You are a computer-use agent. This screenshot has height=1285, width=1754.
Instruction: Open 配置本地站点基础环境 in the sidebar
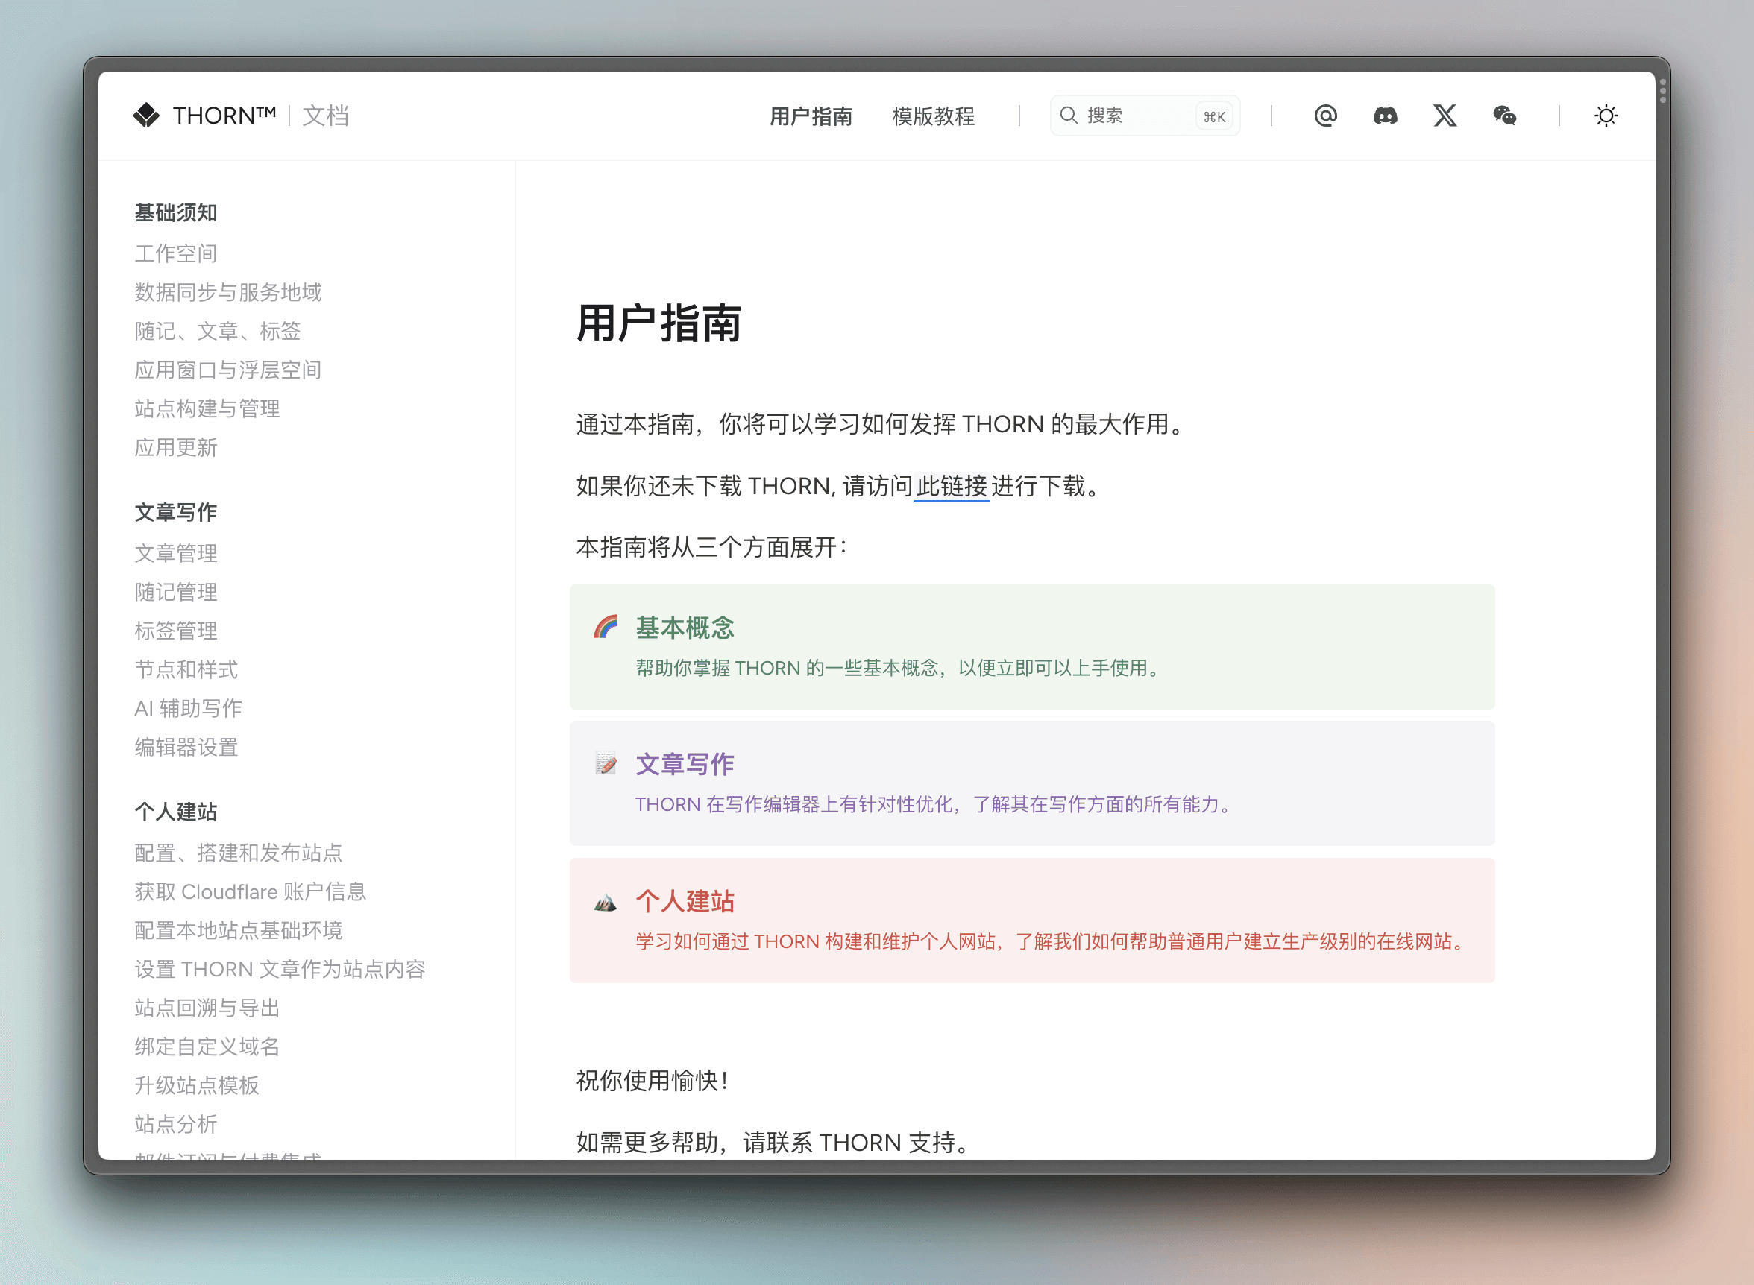(238, 931)
